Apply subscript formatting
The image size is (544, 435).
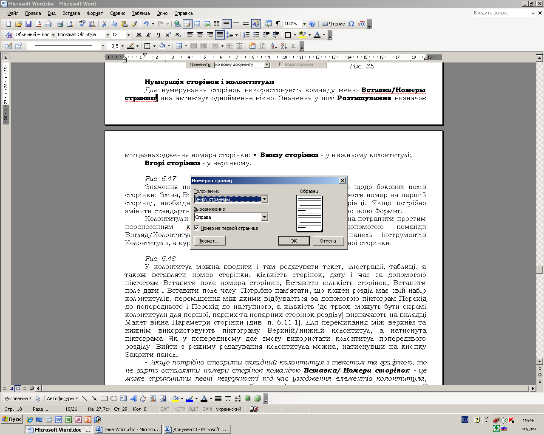tap(178, 35)
